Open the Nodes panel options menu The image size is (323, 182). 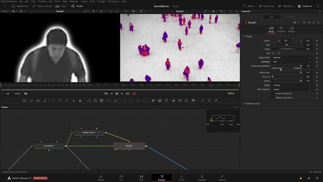point(237,107)
